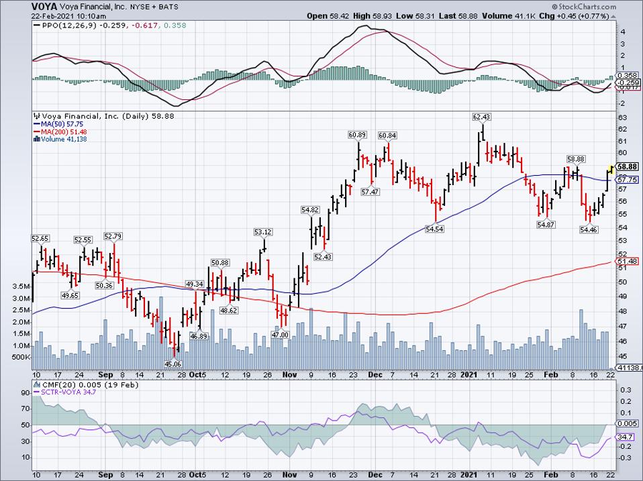643x481 pixels.
Task: Click the 50.36 price label
Action: click(104, 285)
